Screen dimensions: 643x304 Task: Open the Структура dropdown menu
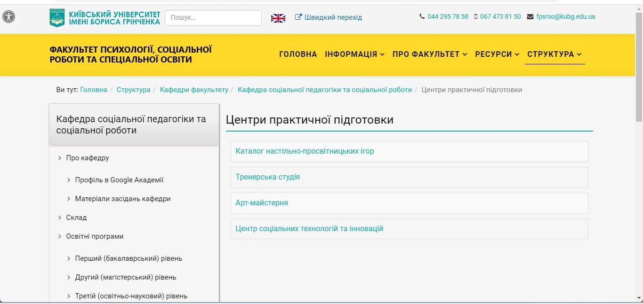554,54
